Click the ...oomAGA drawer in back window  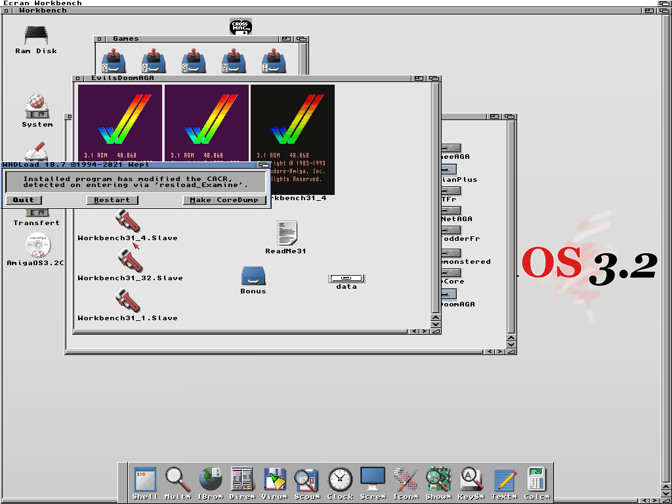pos(449,294)
